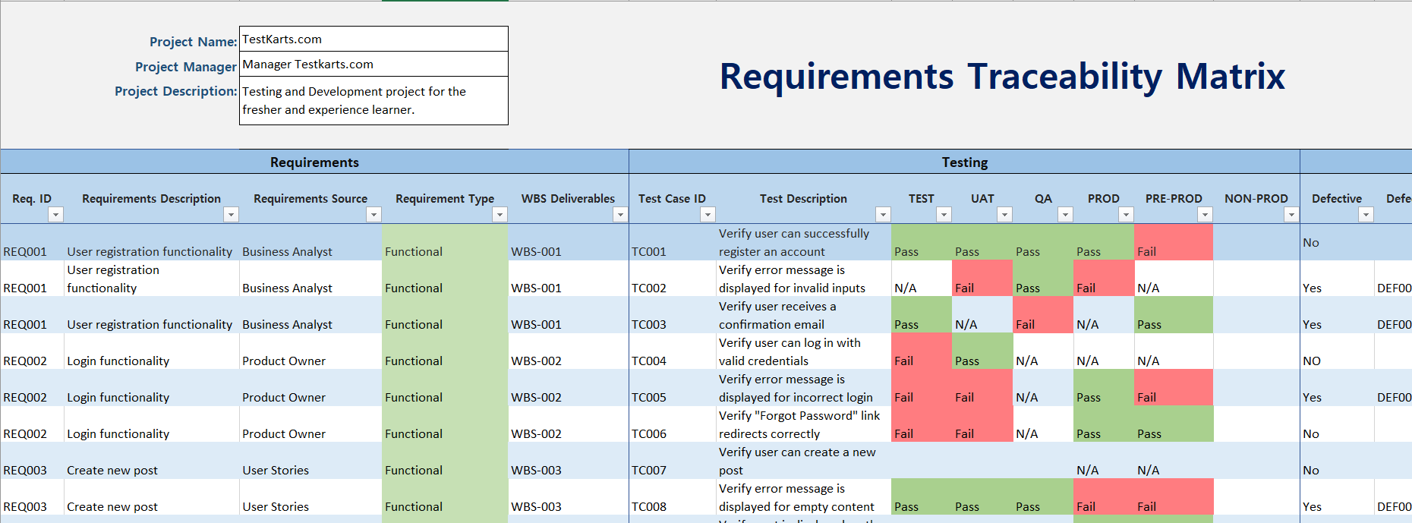The width and height of the screenshot is (1412, 523).
Task: Select WBS-003 cell in TC008 row
Action: pos(569,497)
